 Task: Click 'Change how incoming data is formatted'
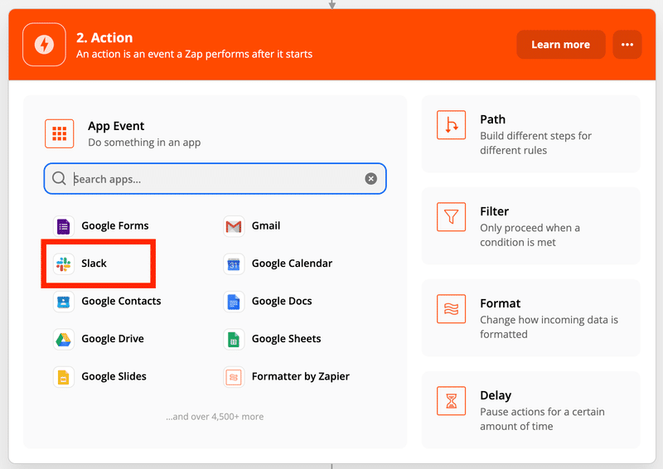pos(549,327)
